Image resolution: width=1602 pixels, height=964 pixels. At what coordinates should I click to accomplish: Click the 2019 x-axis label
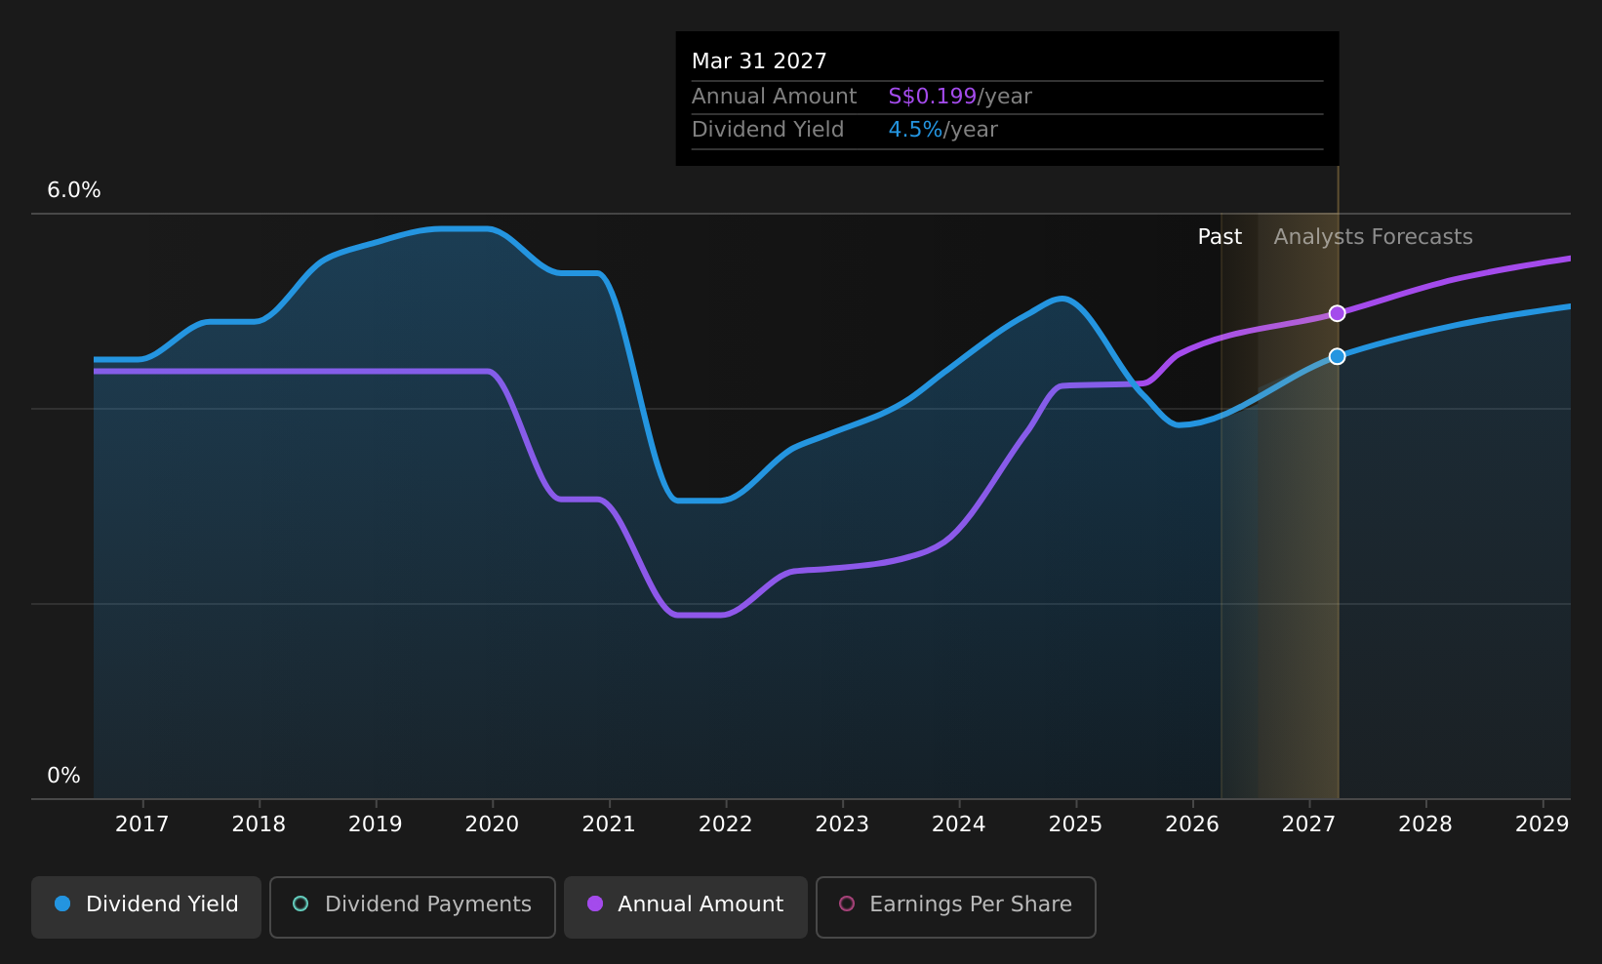coord(376,824)
